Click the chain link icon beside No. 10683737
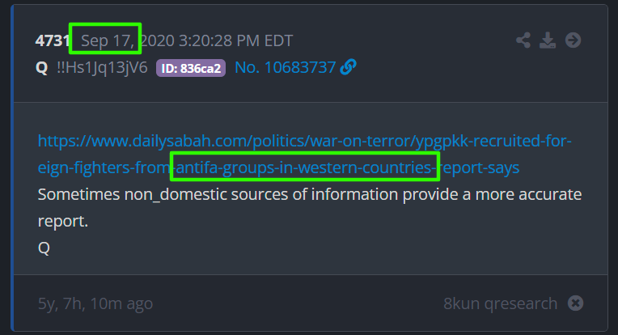 348,67
